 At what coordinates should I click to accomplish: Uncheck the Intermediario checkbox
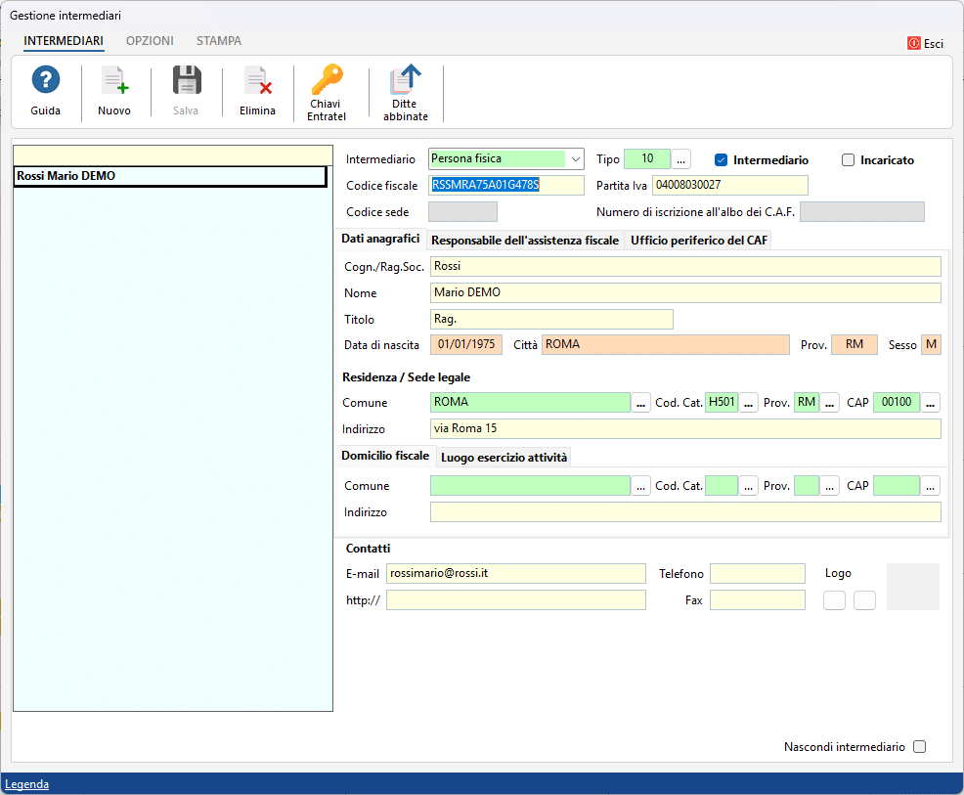pyautogui.click(x=722, y=159)
